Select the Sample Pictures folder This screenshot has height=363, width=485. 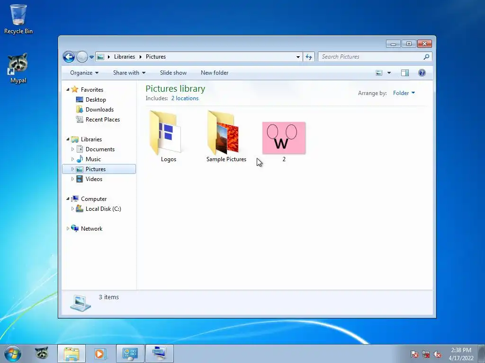point(226,136)
